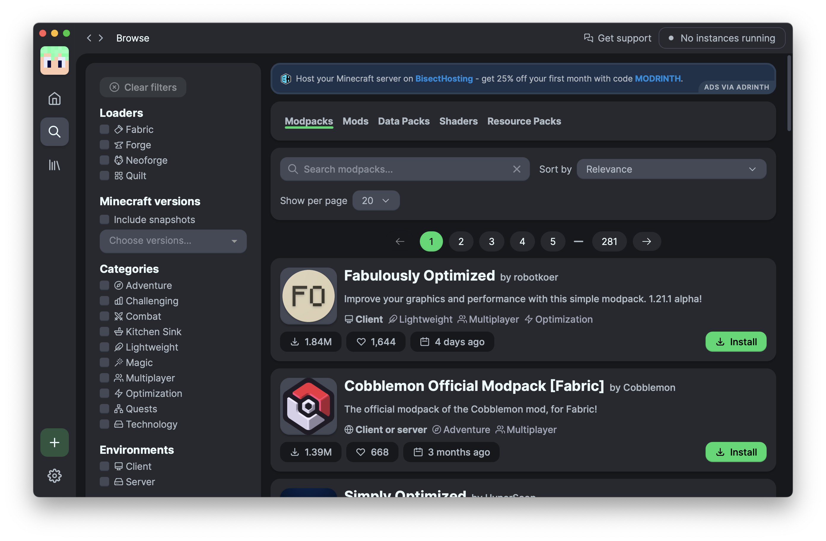Image resolution: width=826 pixels, height=541 pixels.
Task: Open the Show per page dropdown
Action: point(376,201)
